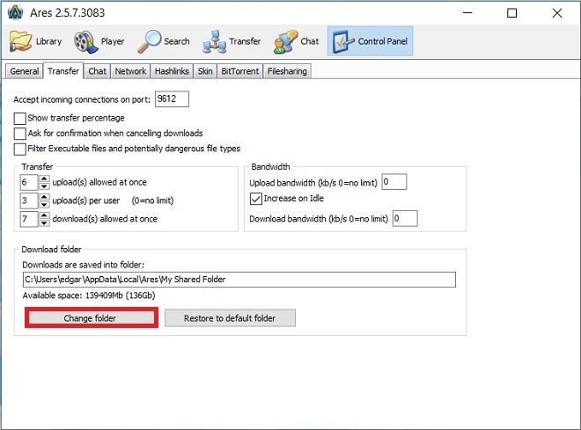This screenshot has height=430, width=581.
Task: Click the download folder path field
Action: point(239,280)
